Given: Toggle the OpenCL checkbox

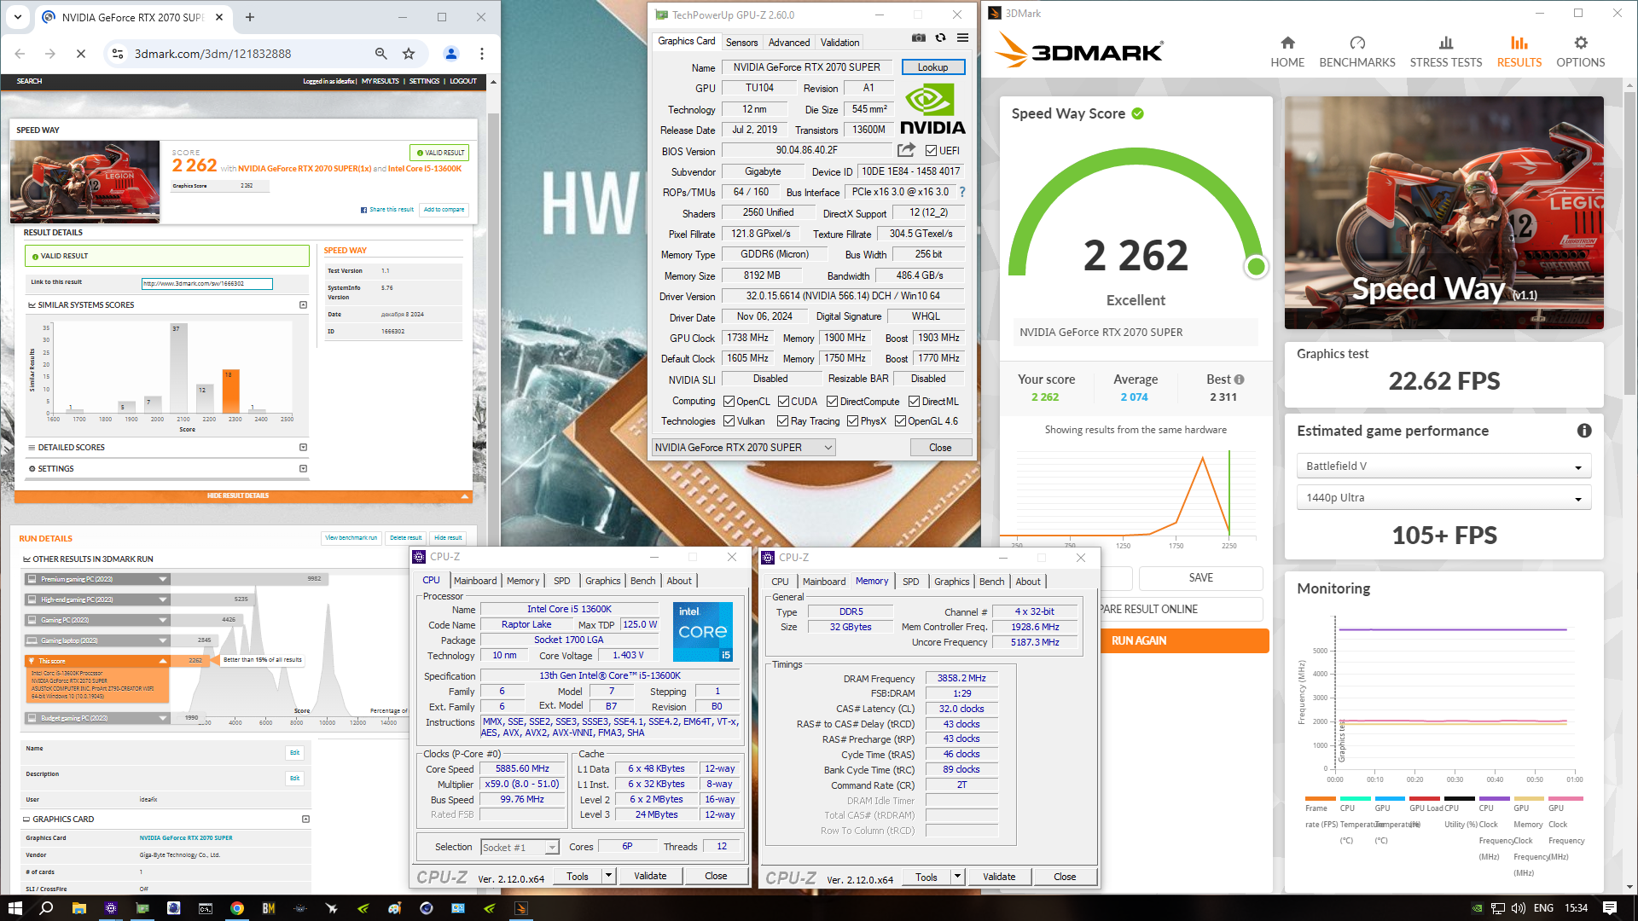Looking at the screenshot, I should tap(729, 402).
